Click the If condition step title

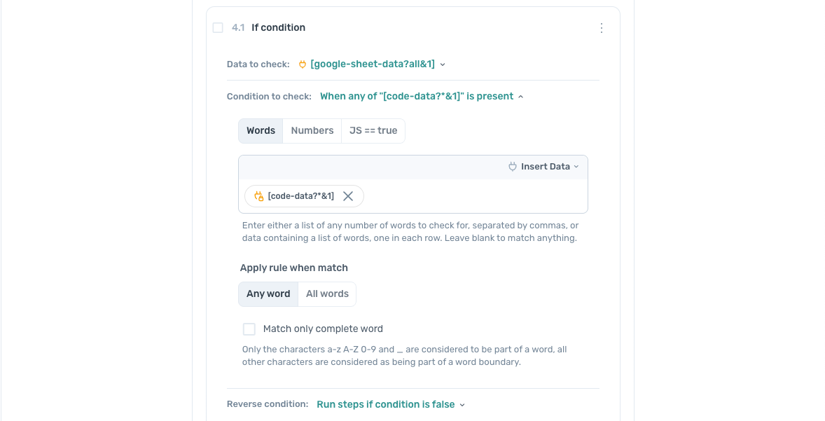(279, 28)
